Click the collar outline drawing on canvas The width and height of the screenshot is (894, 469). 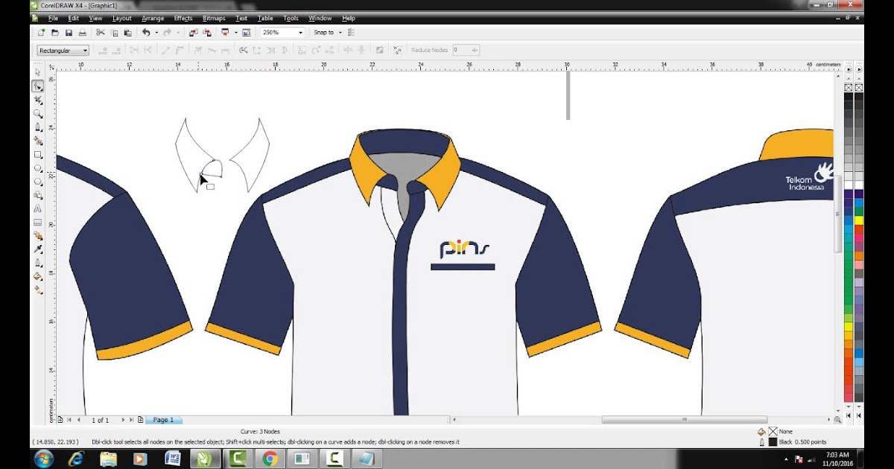pos(222,155)
